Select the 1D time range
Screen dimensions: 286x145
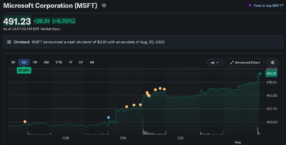(x=13, y=62)
